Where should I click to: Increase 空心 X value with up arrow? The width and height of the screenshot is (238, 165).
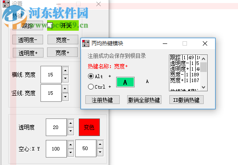[x=70, y=144]
